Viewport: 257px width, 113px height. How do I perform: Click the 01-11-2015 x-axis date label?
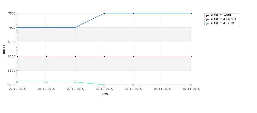pos(162,89)
